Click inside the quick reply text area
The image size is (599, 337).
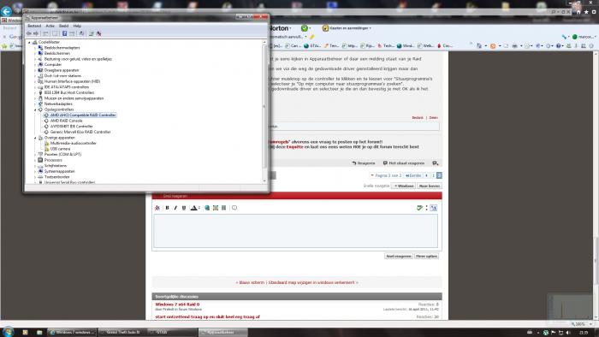296,231
